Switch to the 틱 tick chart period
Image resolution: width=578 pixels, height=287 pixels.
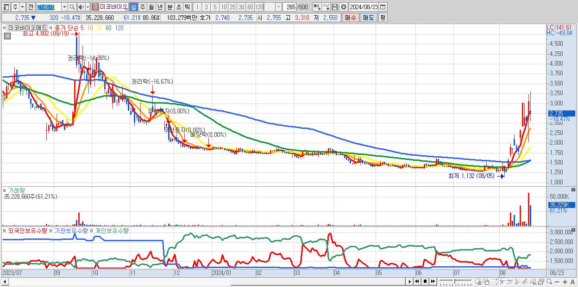188,7
